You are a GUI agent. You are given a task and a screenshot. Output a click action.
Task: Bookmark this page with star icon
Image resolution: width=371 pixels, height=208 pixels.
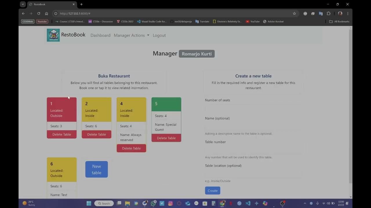(294, 14)
